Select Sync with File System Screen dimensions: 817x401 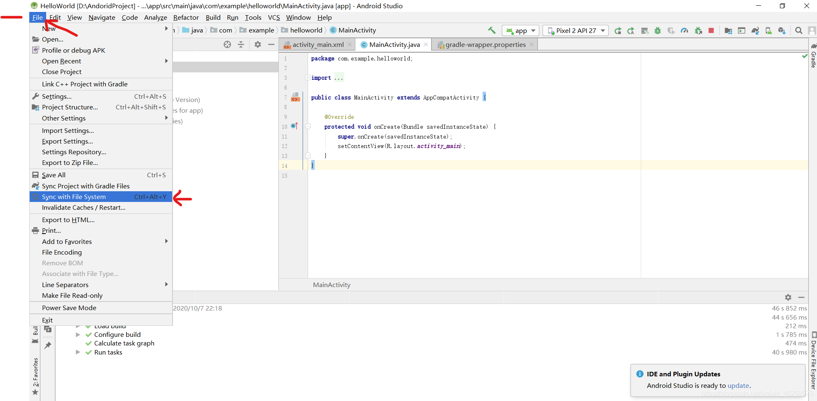(x=101, y=197)
